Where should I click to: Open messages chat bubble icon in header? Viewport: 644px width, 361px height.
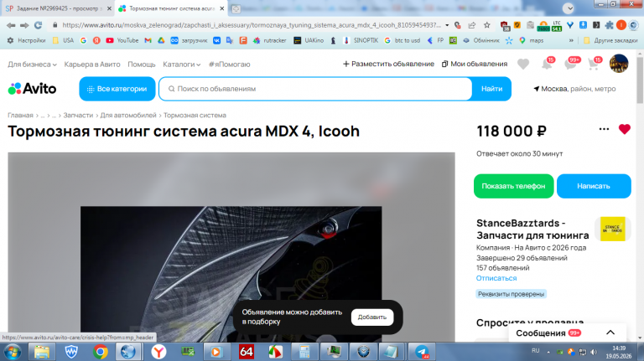point(571,64)
